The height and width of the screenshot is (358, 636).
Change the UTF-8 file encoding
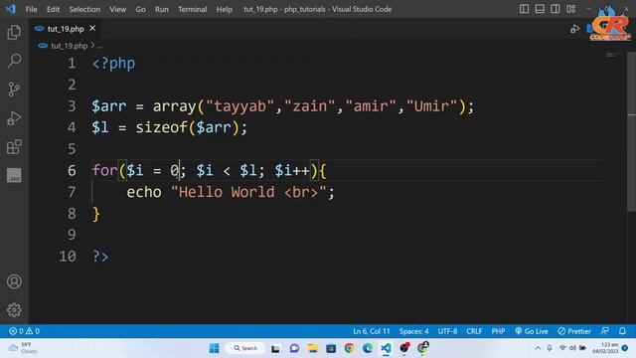[447, 331]
